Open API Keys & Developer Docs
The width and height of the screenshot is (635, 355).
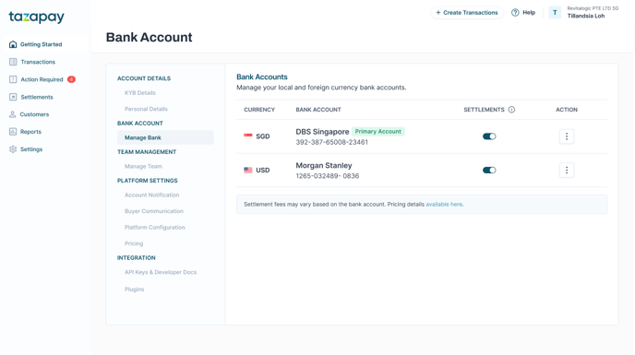tap(161, 272)
